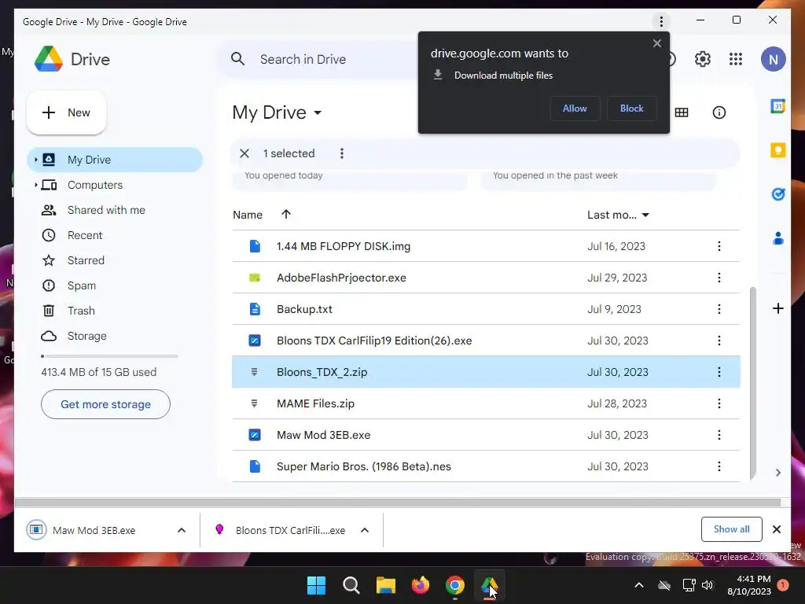This screenshot has height=604, width=805.
Task: Block downloading multiple files
Action: click(x=631, y=109)
